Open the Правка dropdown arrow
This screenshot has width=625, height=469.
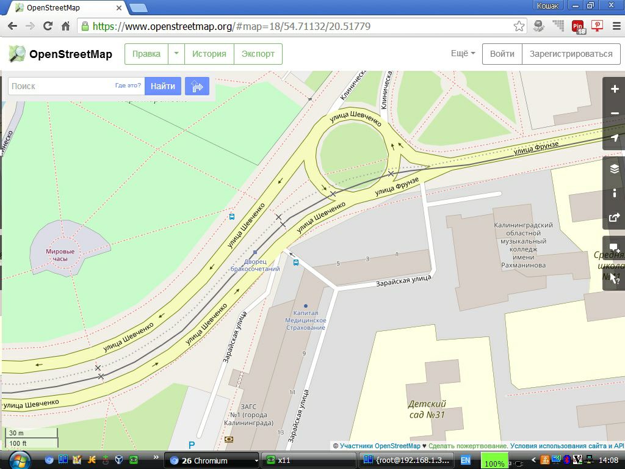(176, 54)
